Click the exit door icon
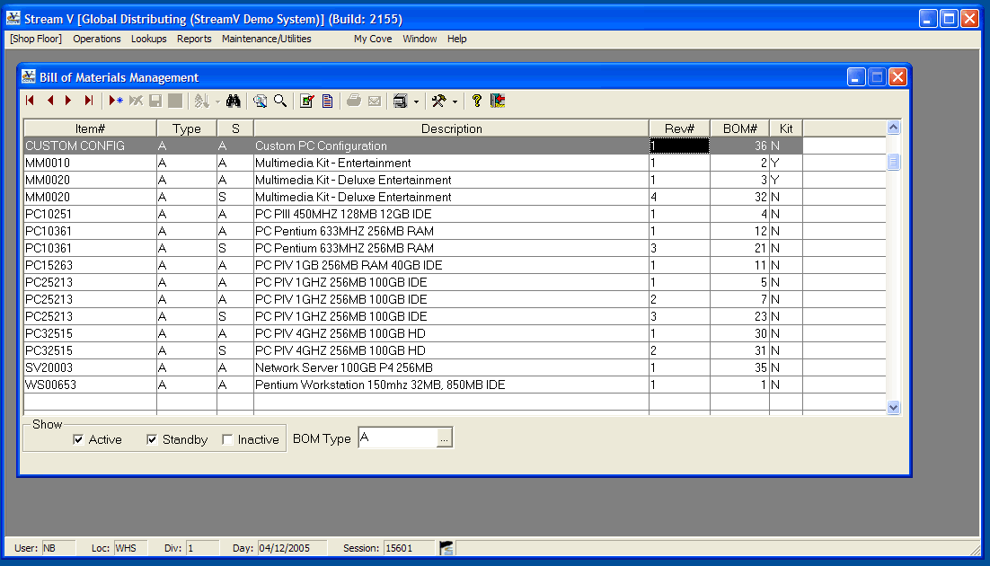 tap(497, 101)
